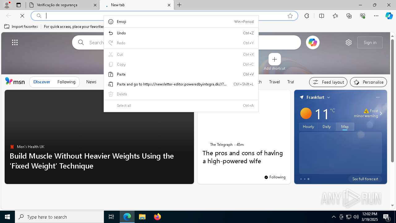Toggle Following on The Telegraph card
396x223 pixels.
pyautogui.click(x=275, y=177)
